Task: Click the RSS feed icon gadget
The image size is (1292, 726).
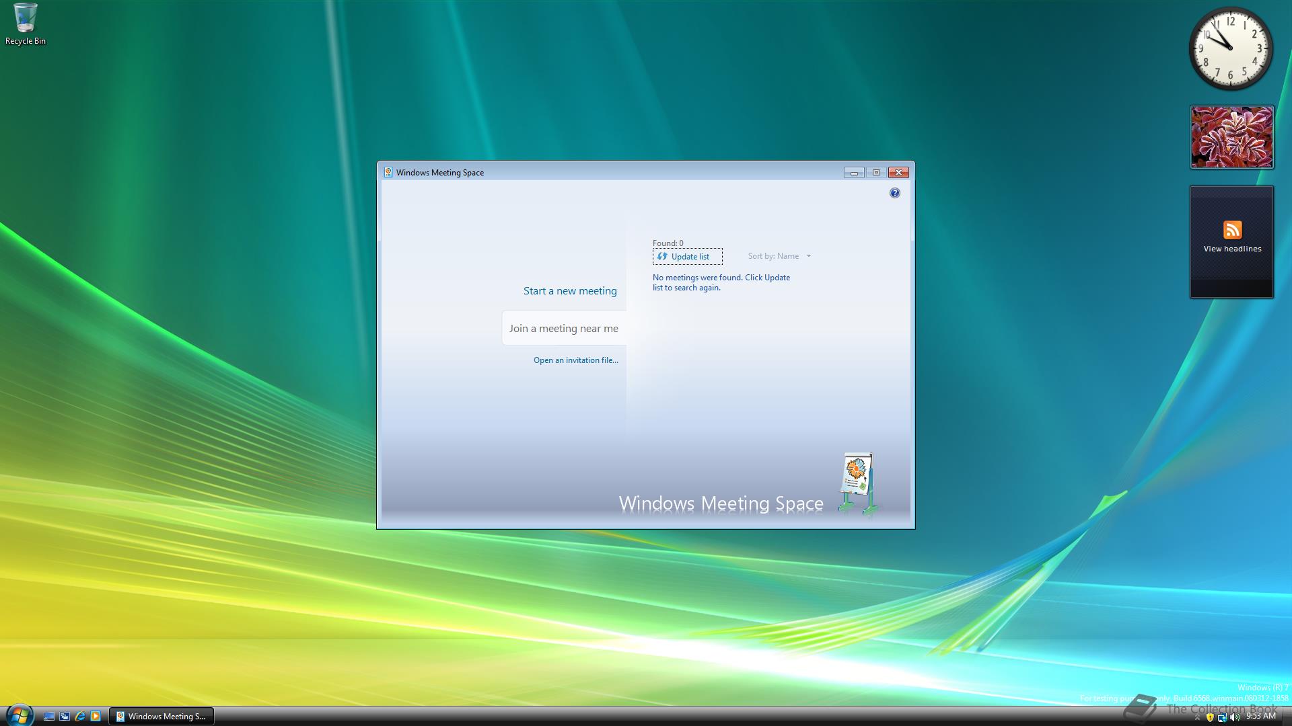Action: [1232, 230]
